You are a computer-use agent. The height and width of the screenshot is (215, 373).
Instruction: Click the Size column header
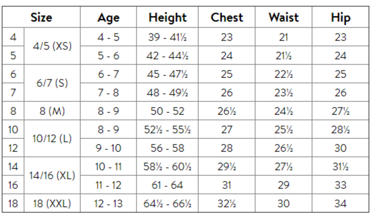(41, 18)
